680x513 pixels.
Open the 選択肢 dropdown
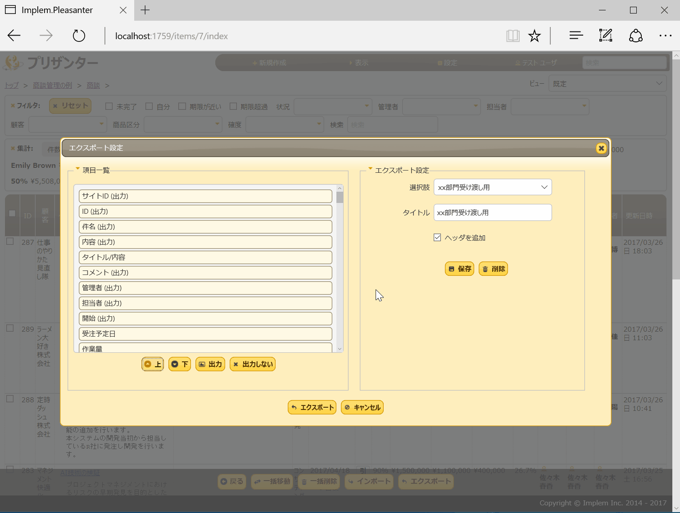(x=493, y=187)
